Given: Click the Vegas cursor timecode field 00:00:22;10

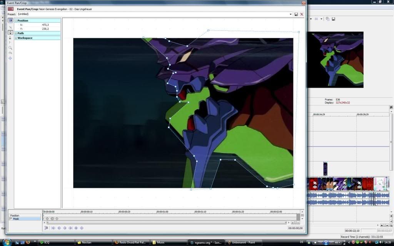Looking at the screenshot, I should [x=352, y=231].
